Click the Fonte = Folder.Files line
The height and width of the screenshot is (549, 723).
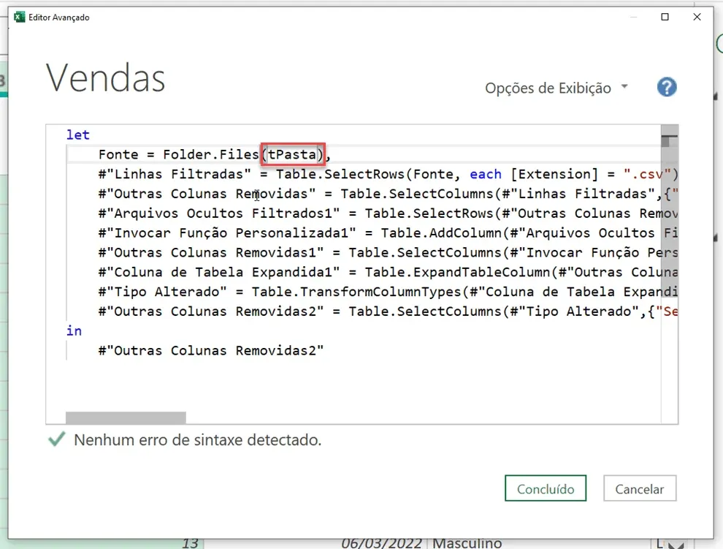tap(215, 154)
